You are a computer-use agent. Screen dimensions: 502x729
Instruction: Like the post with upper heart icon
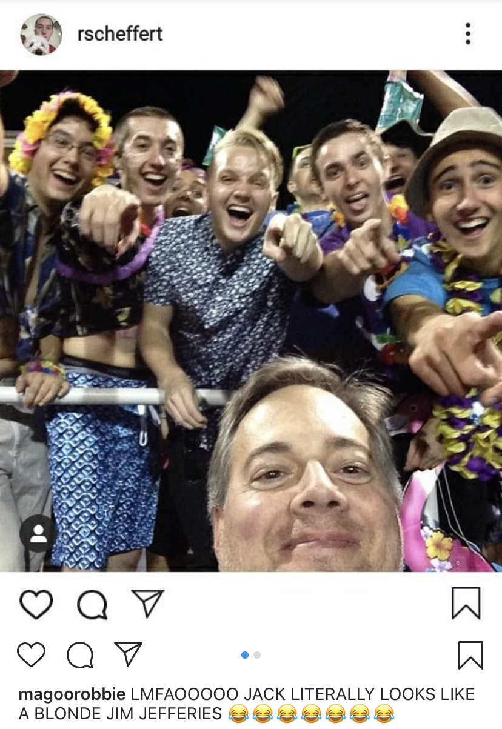36,604
